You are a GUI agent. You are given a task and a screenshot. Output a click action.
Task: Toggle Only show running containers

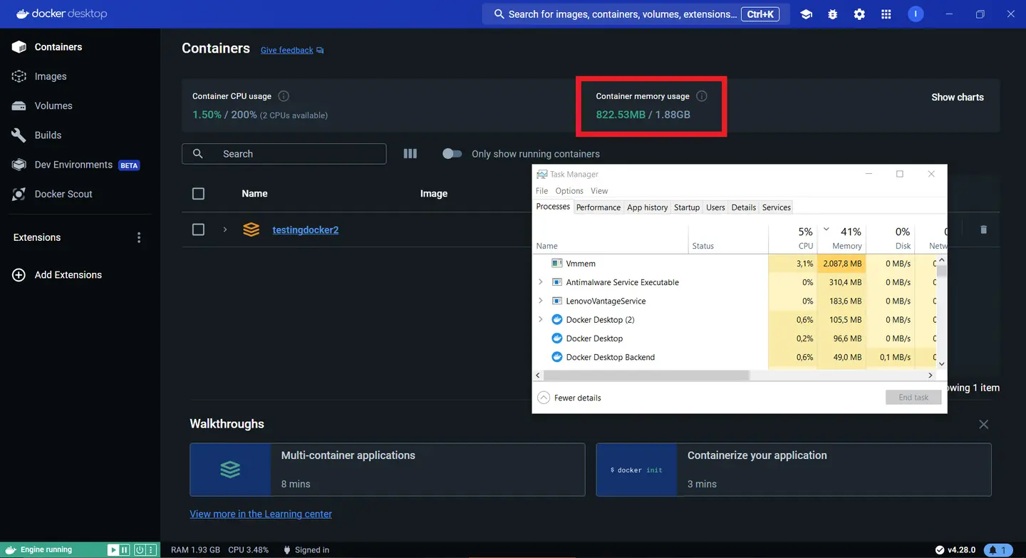tap(452, 154)
